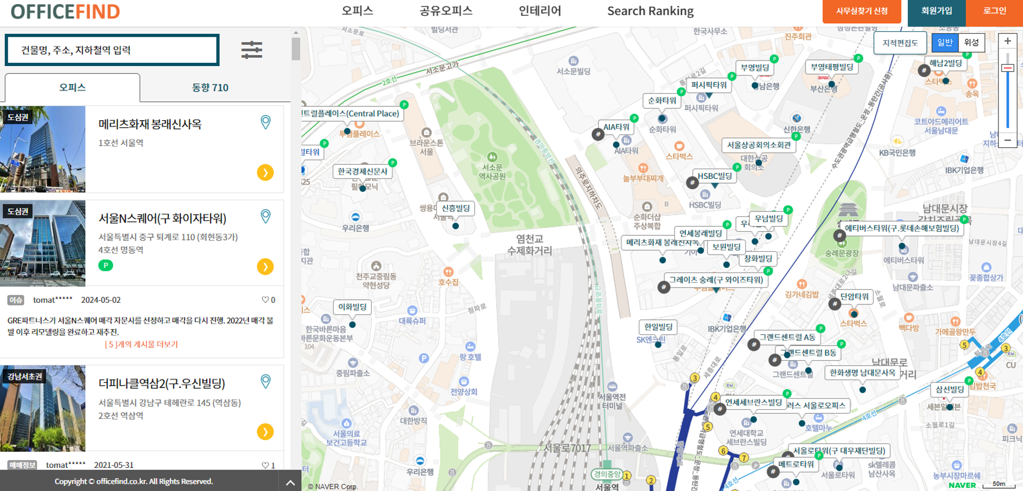Select the 연세봉래빌딩 map label

coord(701,233)
